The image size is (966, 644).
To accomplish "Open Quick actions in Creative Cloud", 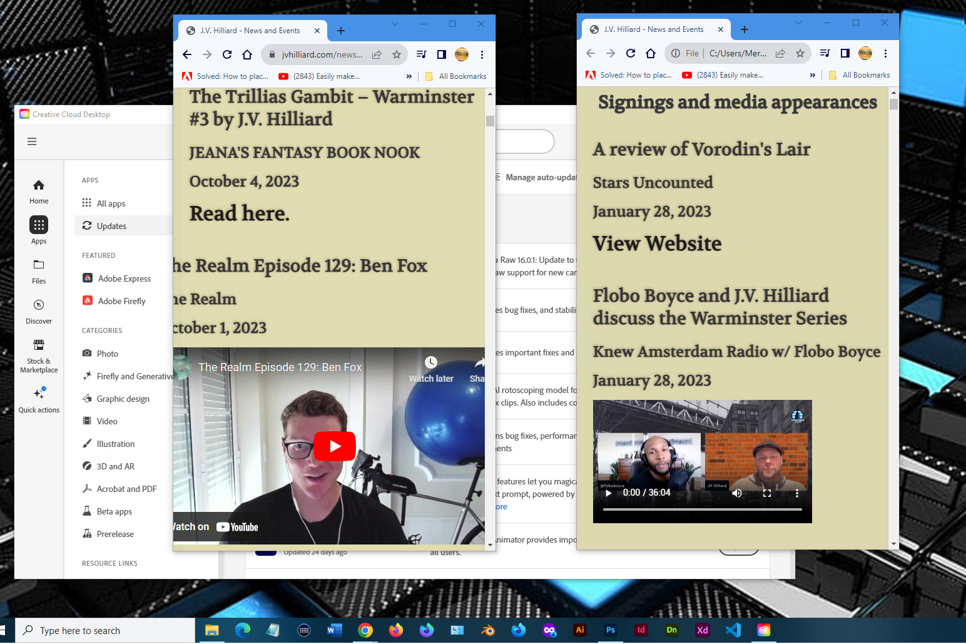I will pos(39,400).
